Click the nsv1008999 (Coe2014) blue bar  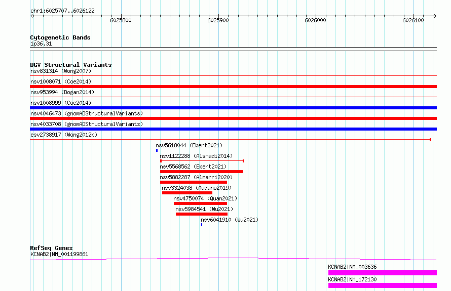pos(233,108)
